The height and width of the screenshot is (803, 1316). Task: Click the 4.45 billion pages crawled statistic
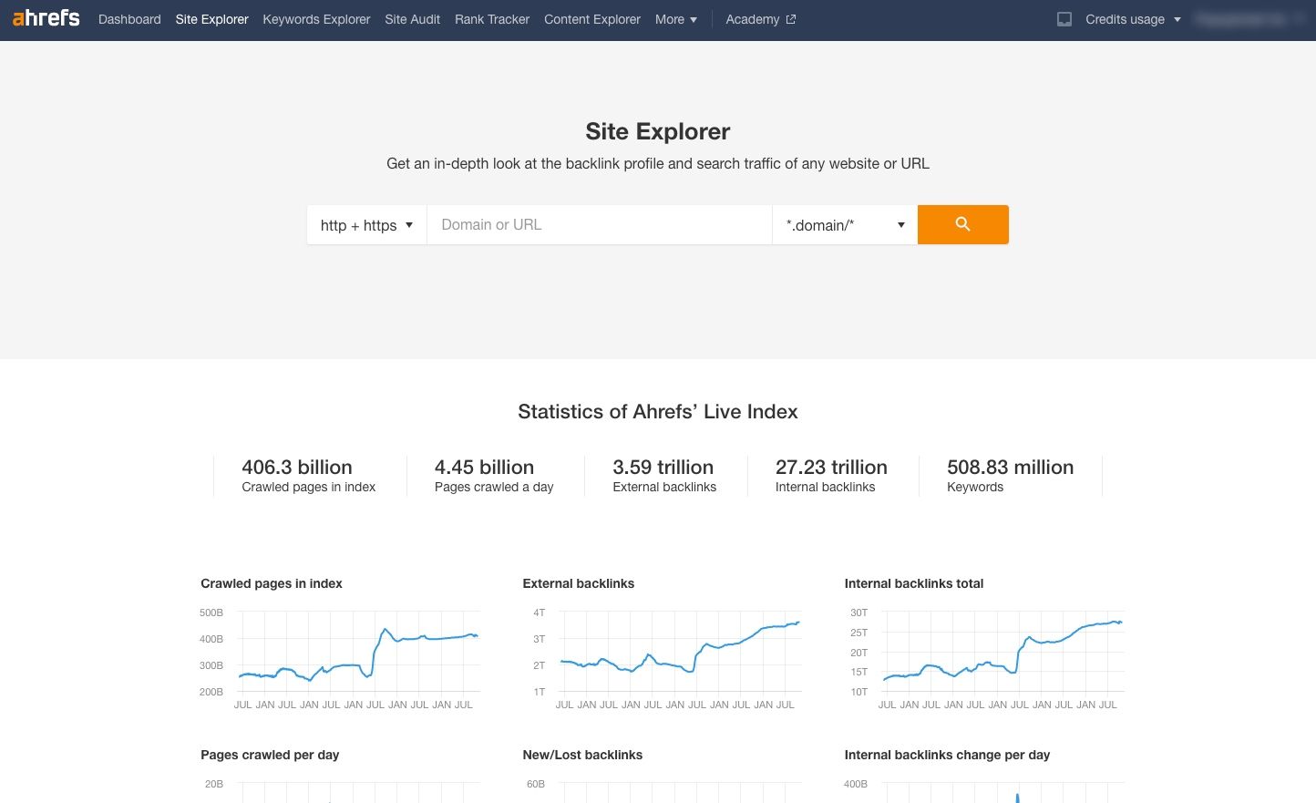(494, 476)
